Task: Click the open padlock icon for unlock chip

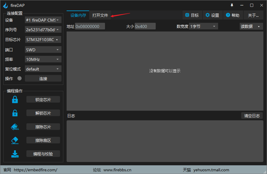Action: (15, 113)
